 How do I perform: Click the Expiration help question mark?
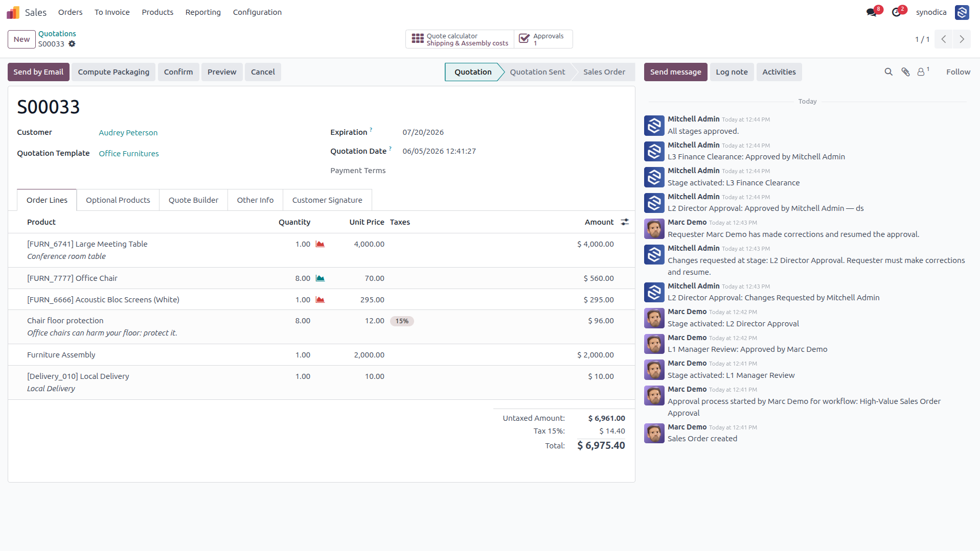click(x=371, y=130)
